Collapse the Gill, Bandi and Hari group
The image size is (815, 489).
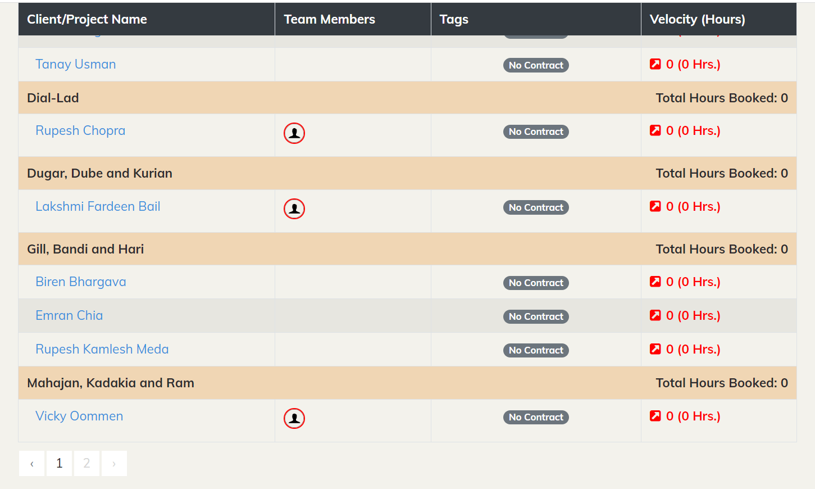[x=85, y=249]
